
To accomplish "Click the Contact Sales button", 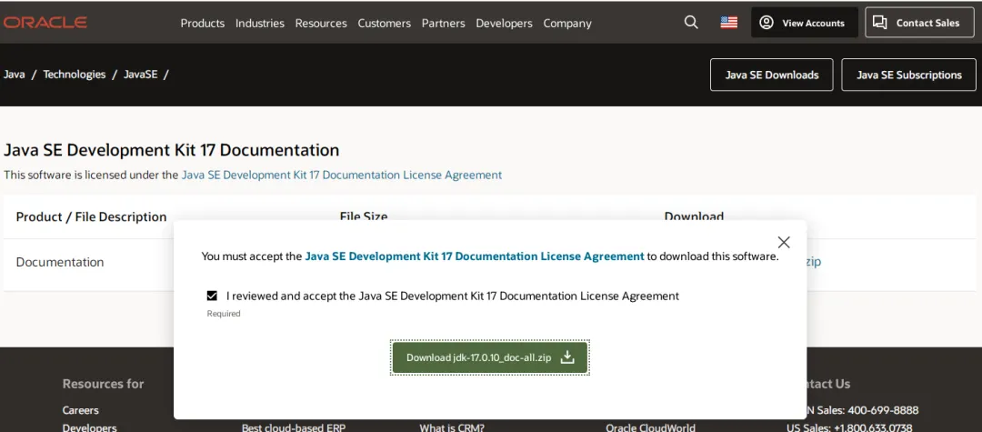I will (919, 23).
